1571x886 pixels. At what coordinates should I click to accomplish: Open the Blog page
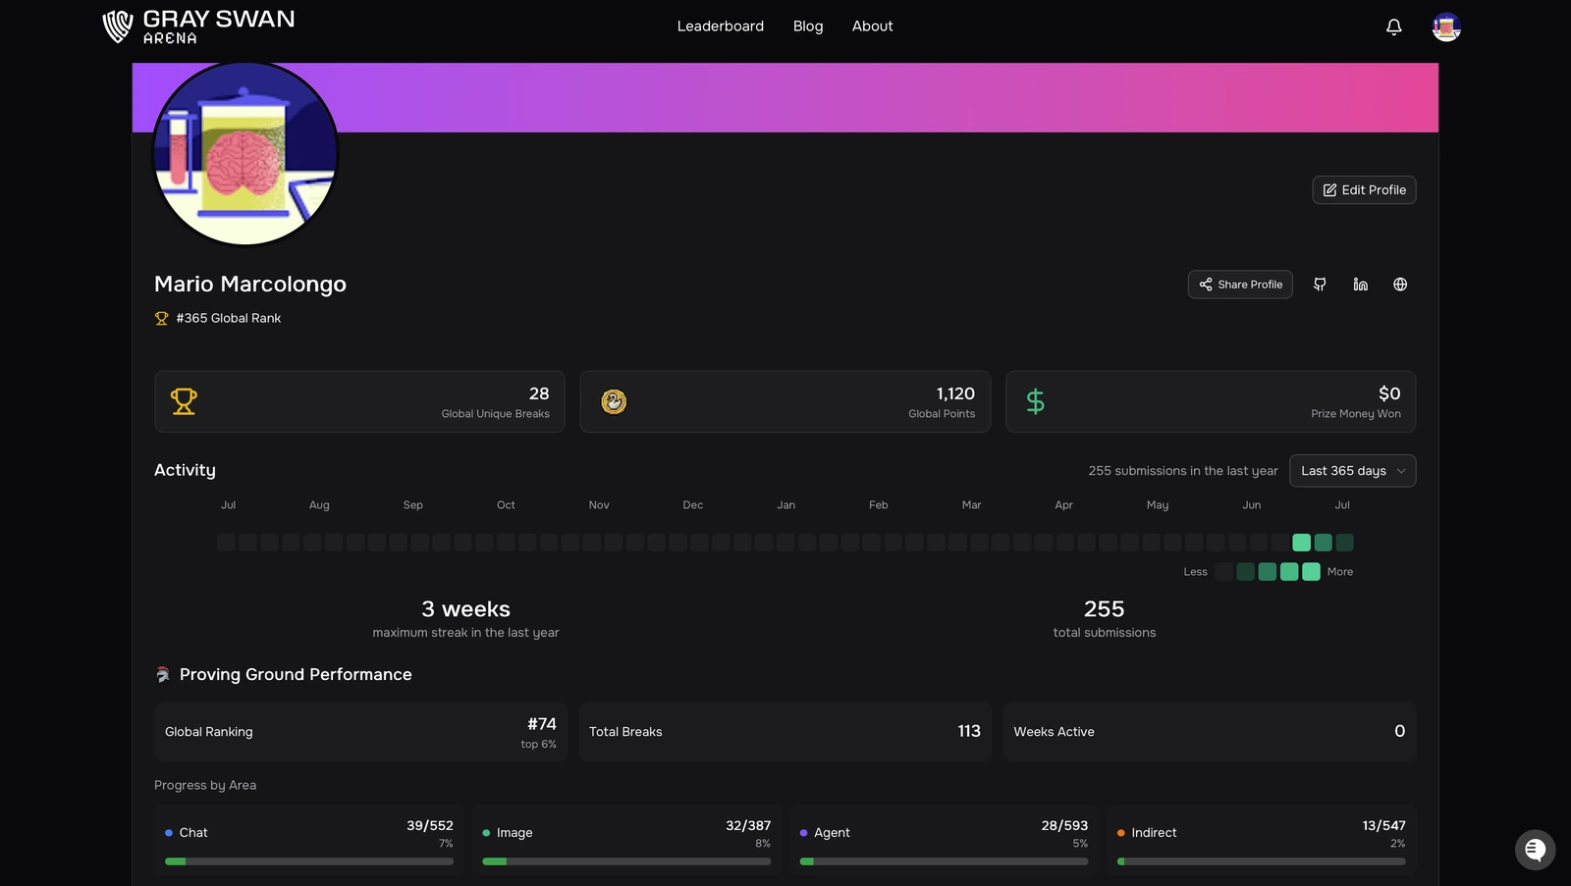click(x=808, y=26)
